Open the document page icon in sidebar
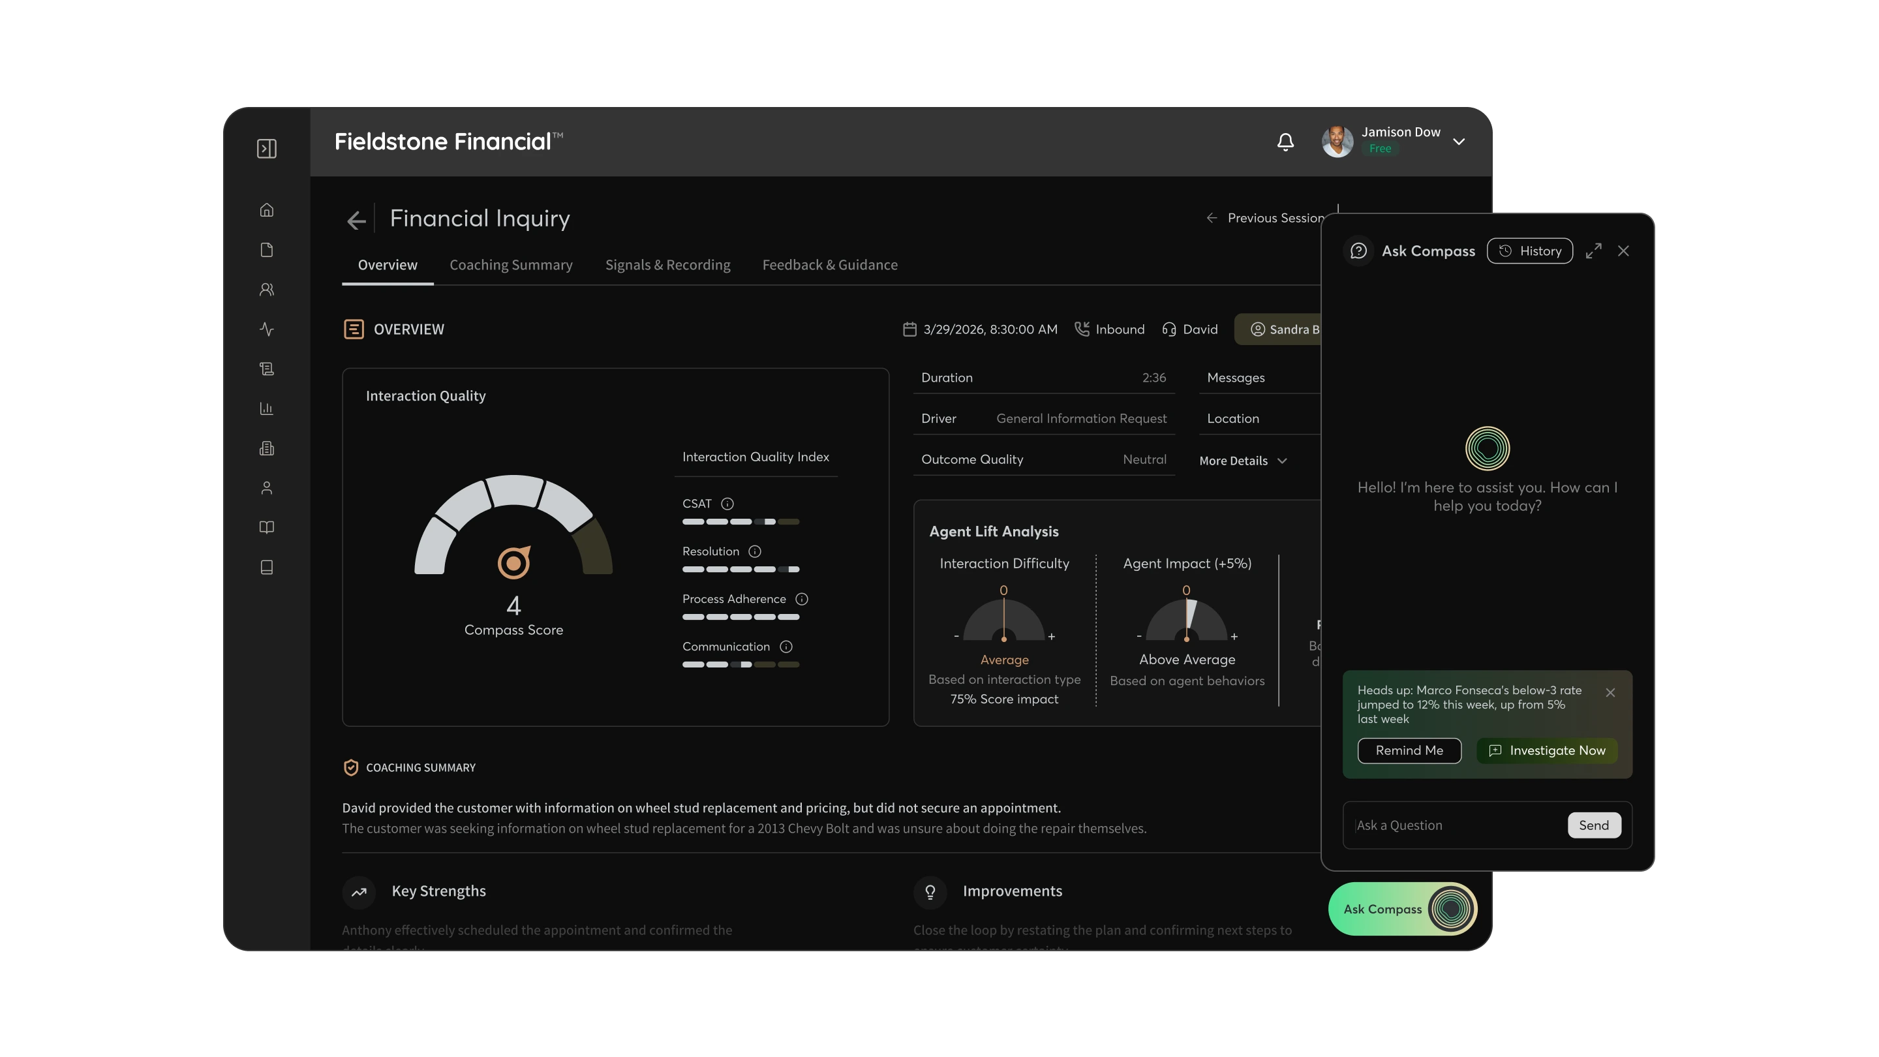 click(266, 250)
